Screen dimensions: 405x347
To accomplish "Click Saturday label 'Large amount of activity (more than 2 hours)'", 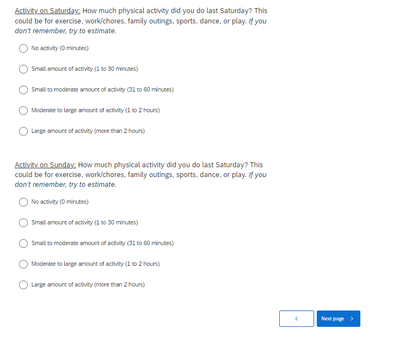I will [88, 131].
